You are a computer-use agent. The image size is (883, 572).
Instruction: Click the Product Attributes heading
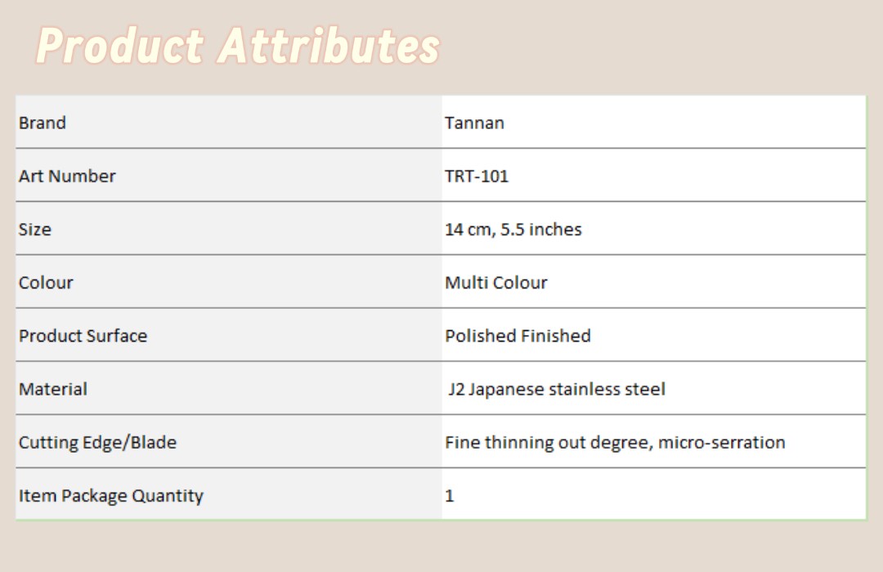[238, 46]
